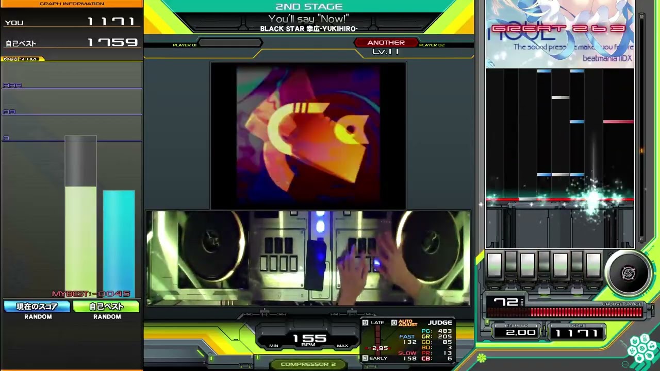660x371 pixels.
Task: Select the green 自己ベスト label button
Action: tap(106, 307)
